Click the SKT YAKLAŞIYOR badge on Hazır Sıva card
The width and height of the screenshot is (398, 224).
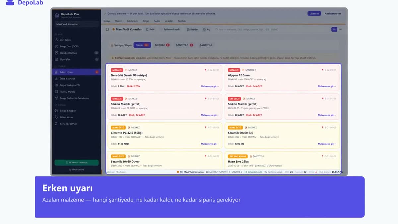[x=237, y=156]
